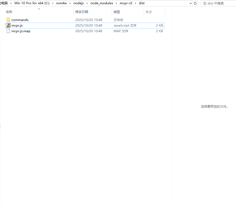Screen dimensions: 236x205
Task: Open the address bar history dropdown
Action: pos(191,3)
